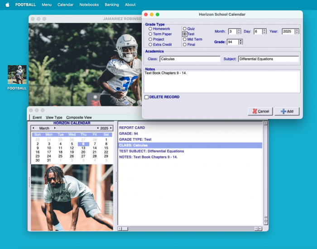
Task: Select the Extra Credit option
Action: (150, 45)
